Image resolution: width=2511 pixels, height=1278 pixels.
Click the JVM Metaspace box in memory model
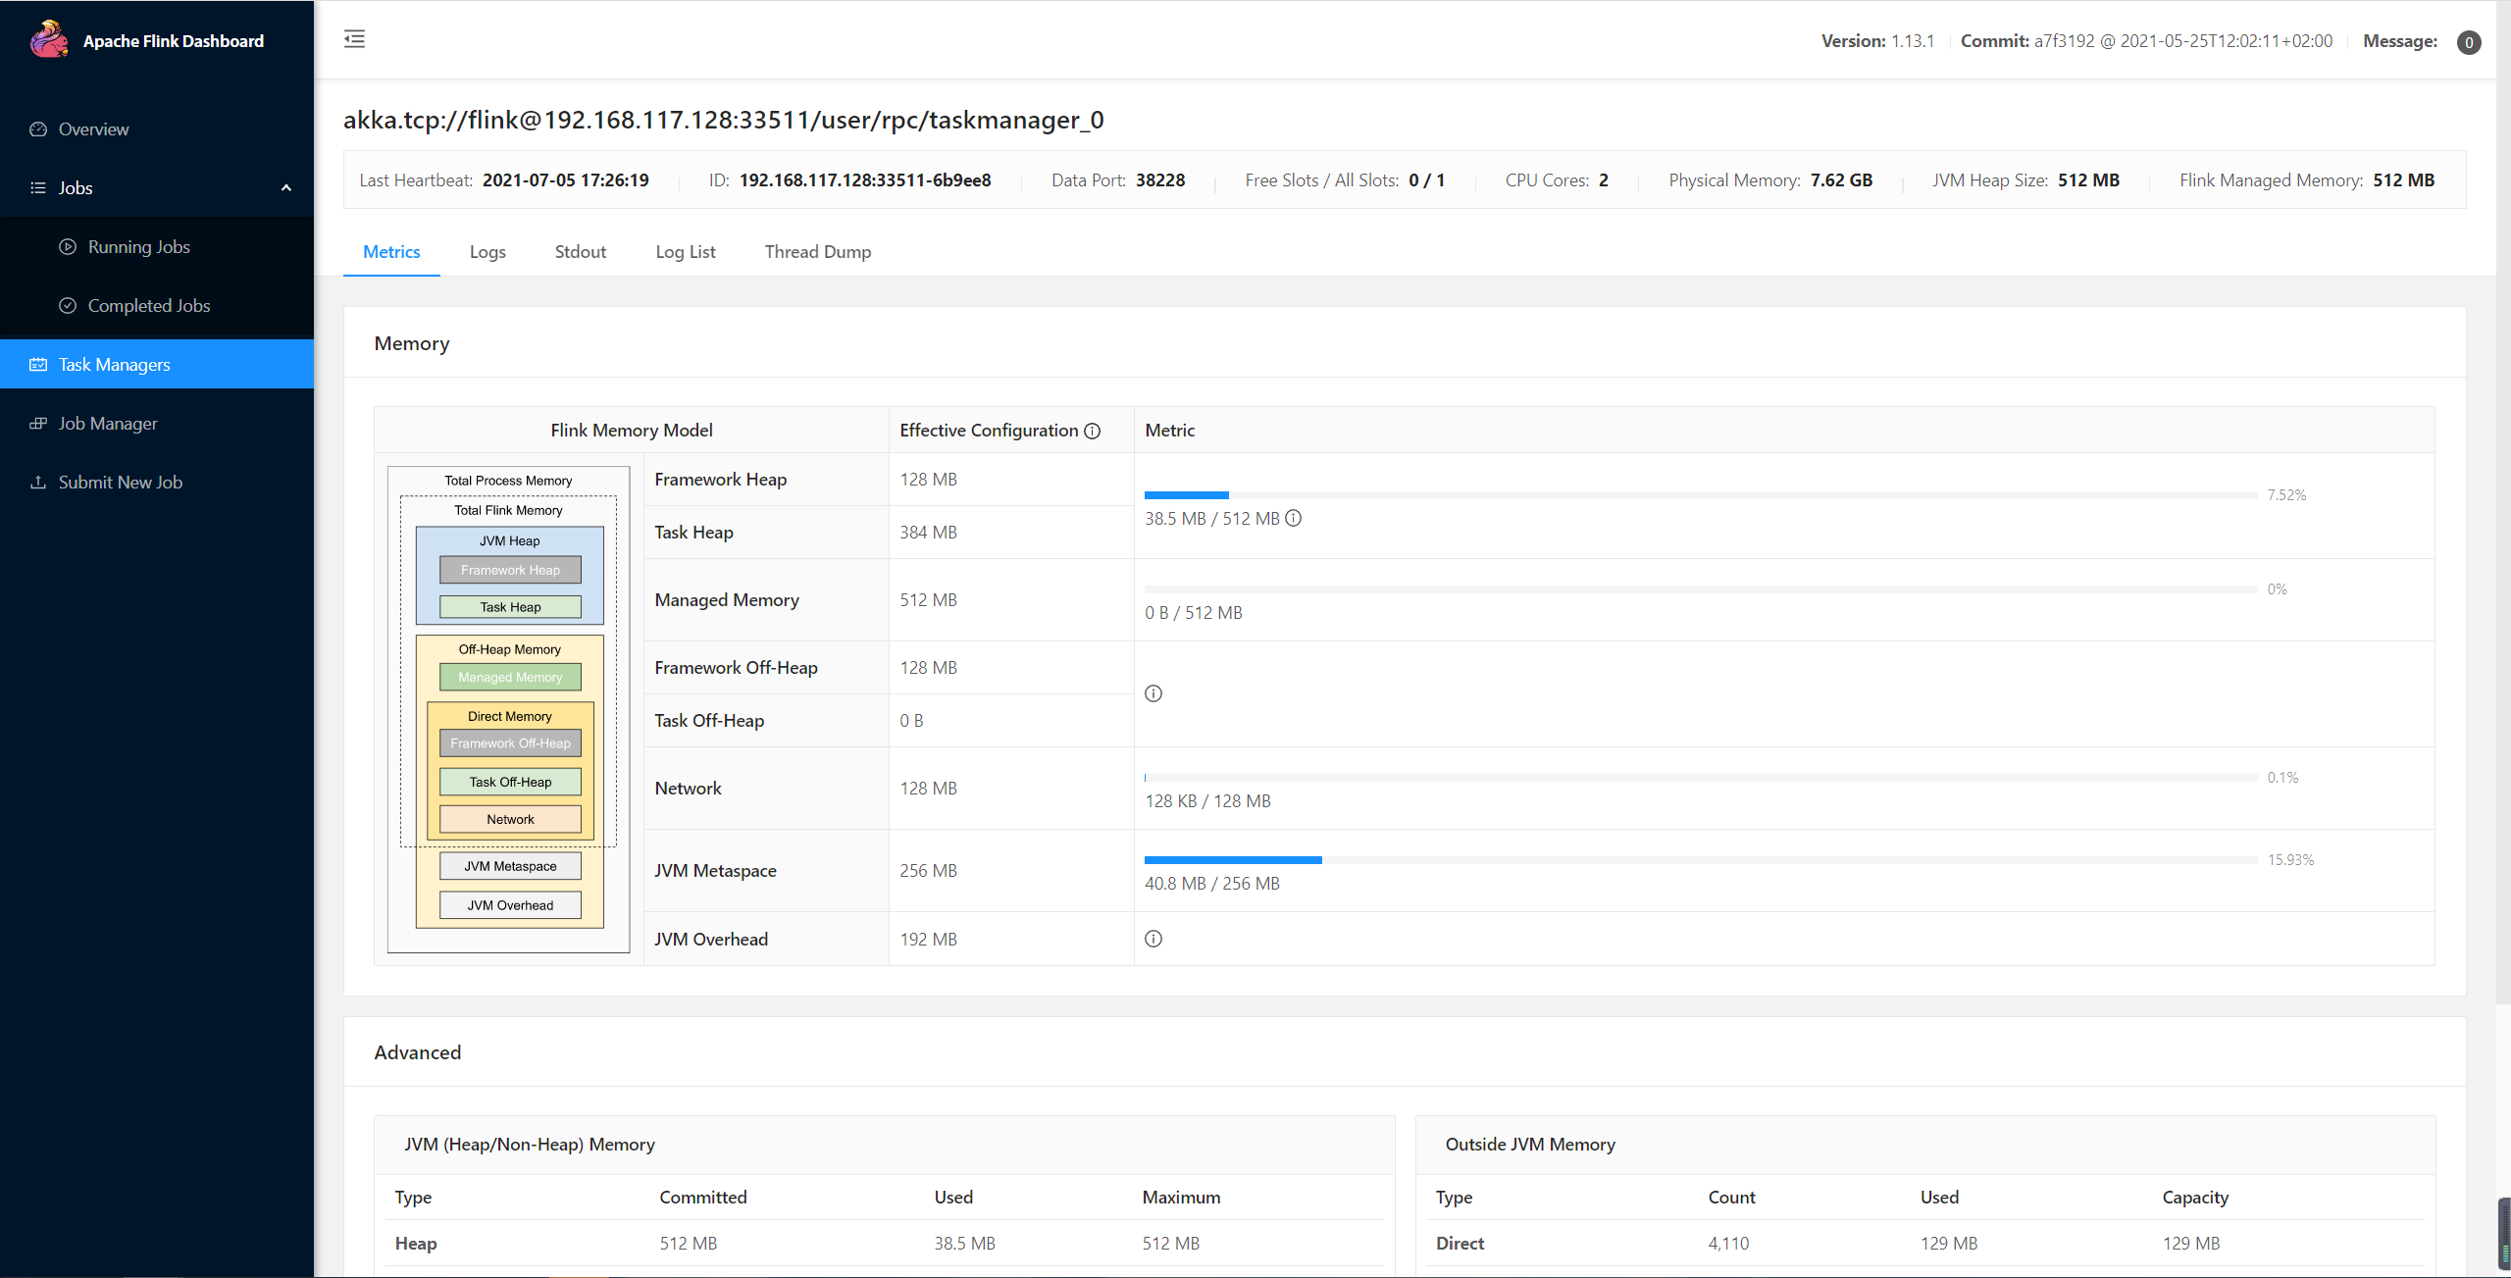[x=510, y=866]
